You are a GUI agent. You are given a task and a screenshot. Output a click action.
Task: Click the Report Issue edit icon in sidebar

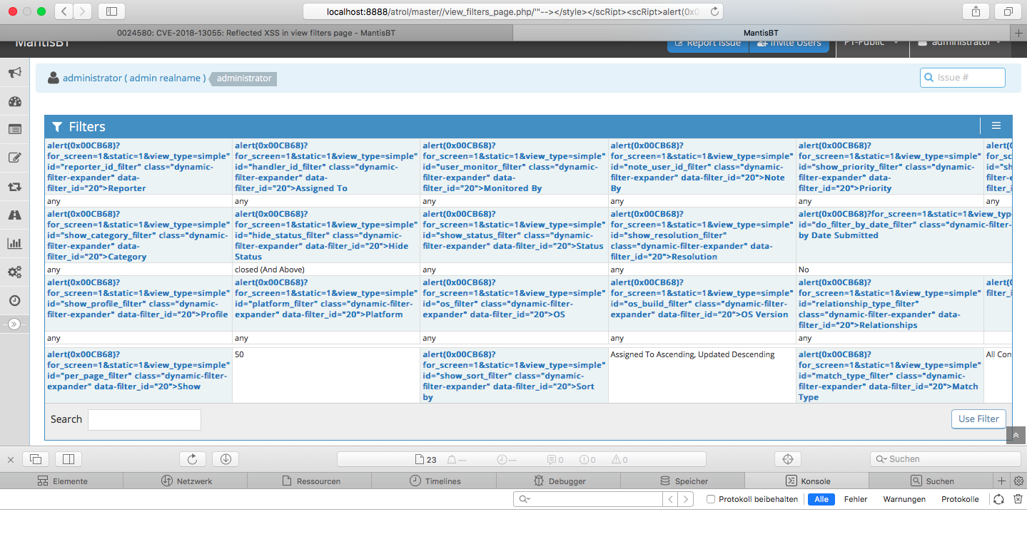(14, 158)
